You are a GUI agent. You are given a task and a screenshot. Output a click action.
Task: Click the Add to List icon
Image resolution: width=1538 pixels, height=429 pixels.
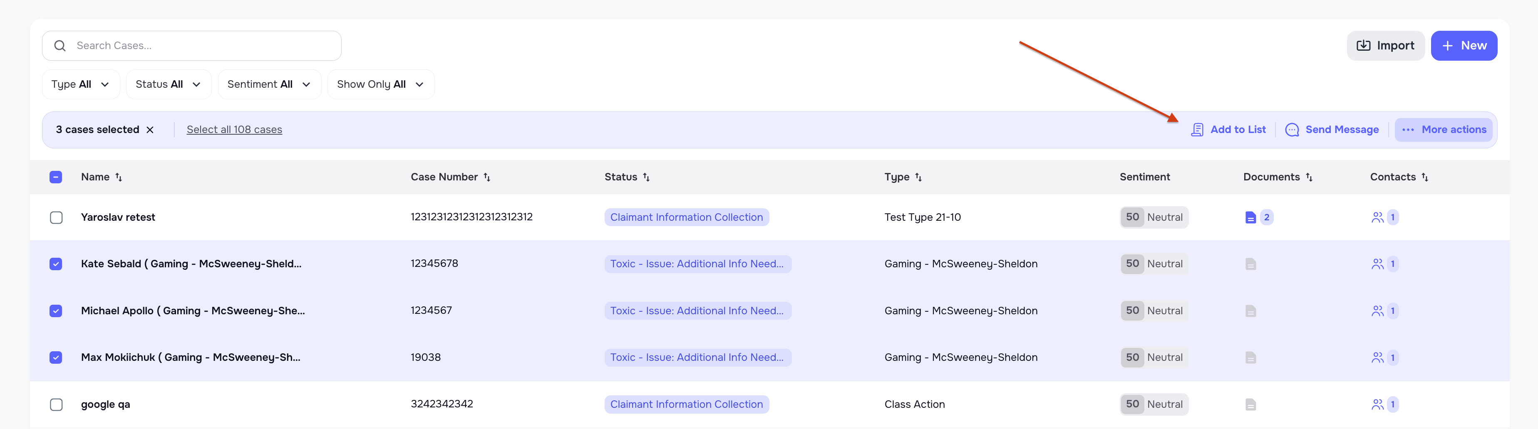pos(1198,129)
